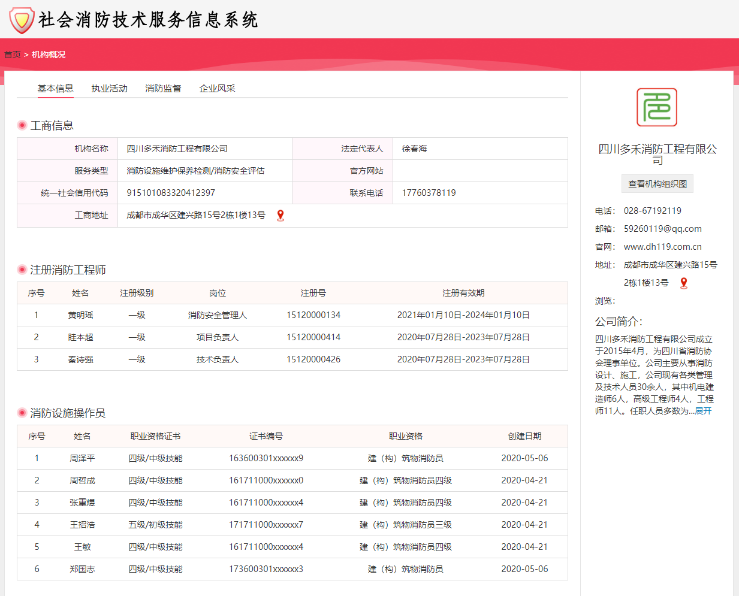
Task: Click the red bullet beside 工商信息
Action: coord(22,125)
